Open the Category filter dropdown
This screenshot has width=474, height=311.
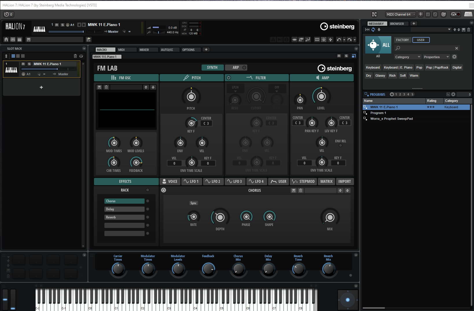[407, 57]
